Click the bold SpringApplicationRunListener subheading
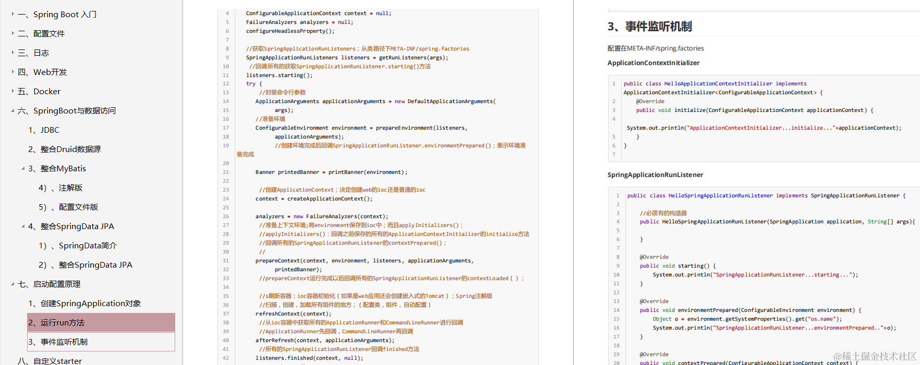Image resolution: width=920 pixels, height=365 pixels. (x=655, y=175)
